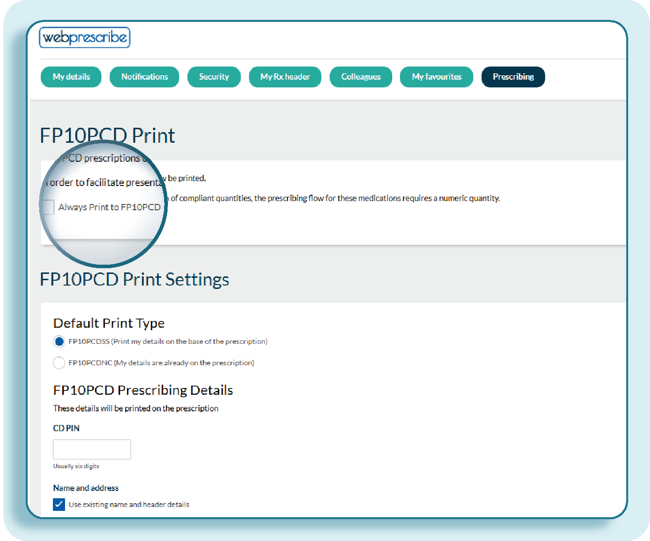650x541 pixels.
Task: Click the 'Usually six digits' hint text
Action: [76, 466]
